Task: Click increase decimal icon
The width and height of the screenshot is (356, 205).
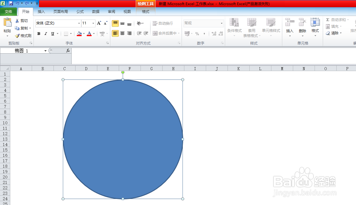Action: pos(214,34)
